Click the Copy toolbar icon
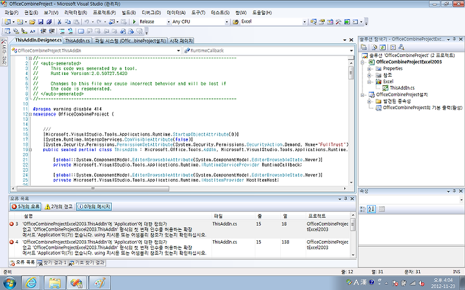 pyautogui.click(x=68, y=22)
